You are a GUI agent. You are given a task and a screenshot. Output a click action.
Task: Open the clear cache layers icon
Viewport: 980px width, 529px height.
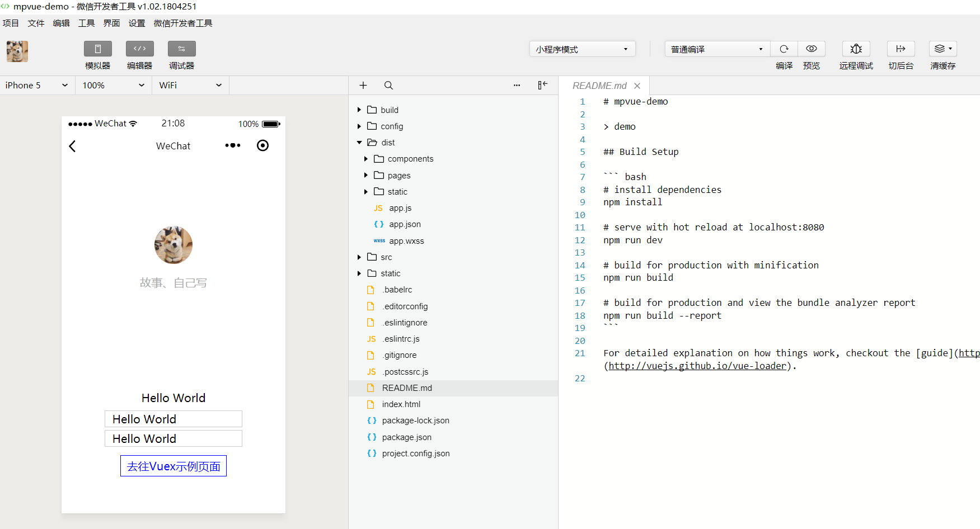point(943,49)
